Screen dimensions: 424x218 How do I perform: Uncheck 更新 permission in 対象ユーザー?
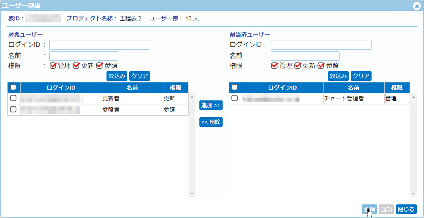tap(76, 66)
